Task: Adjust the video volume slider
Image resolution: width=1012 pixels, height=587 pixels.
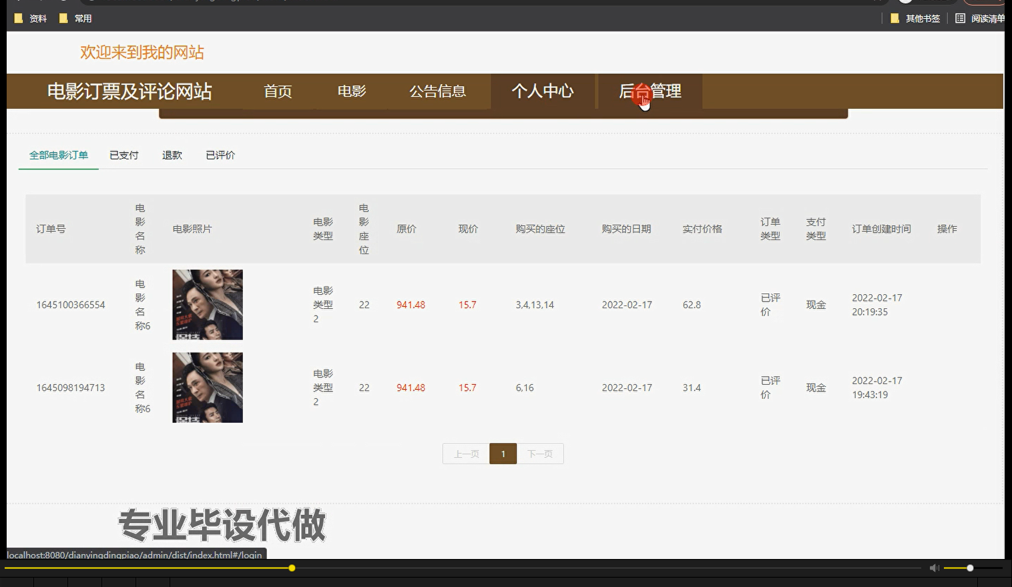Action: (973, 568)
